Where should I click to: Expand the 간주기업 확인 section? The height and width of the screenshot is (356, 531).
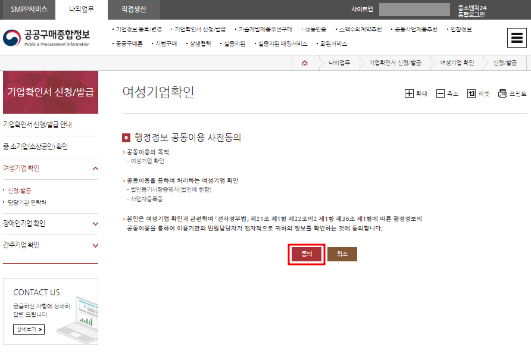pos(51,245)
